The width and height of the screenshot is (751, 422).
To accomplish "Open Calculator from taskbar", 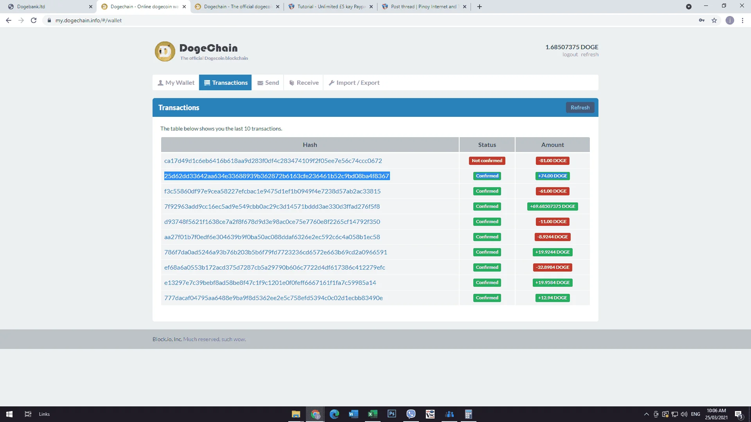I will pos(468,414).
